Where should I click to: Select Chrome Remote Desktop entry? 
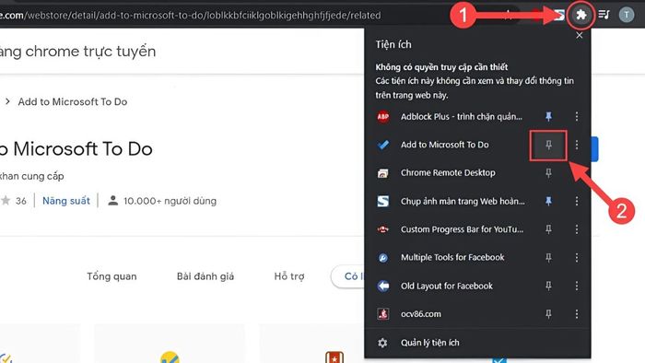pyautogui.click(x=448, y=173)
